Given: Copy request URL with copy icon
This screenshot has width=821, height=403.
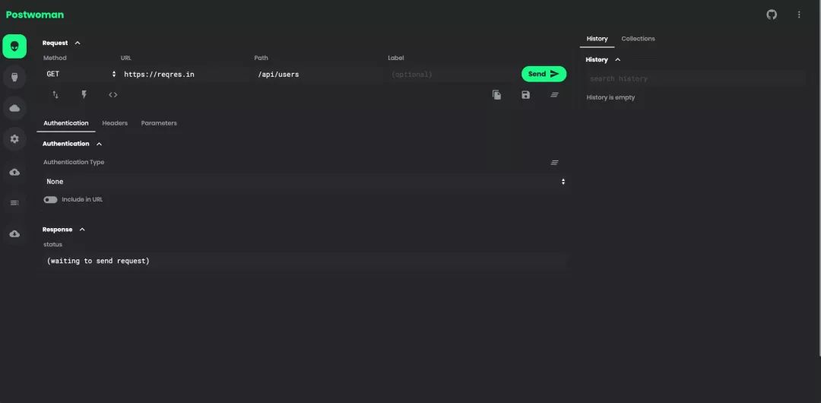Looking at the screenshot, I should 496,95.
